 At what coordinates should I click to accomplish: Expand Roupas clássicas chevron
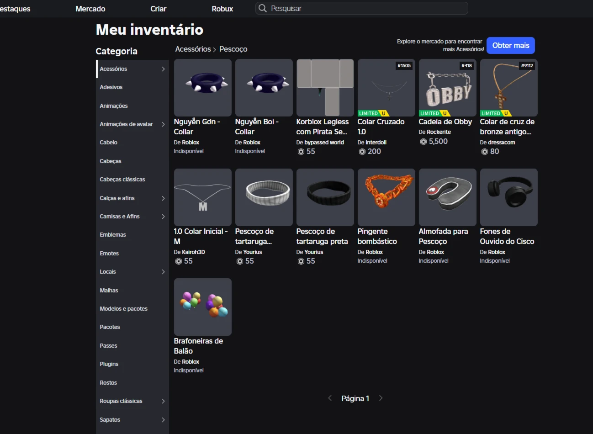pyautogui.click(x=163, y=401)
